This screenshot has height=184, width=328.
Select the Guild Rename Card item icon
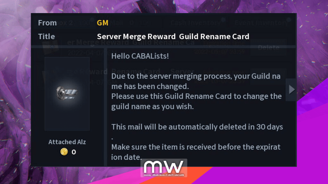tap(67, 93)
